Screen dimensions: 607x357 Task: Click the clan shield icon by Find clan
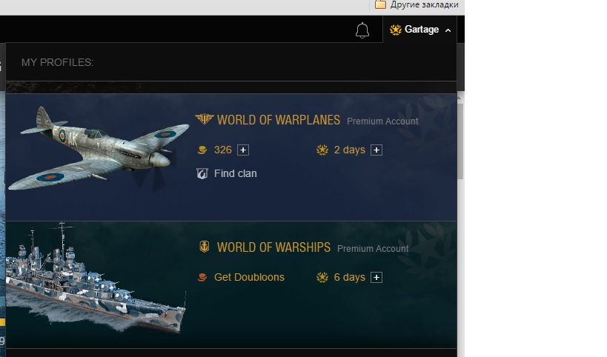[x=202, y=173]
